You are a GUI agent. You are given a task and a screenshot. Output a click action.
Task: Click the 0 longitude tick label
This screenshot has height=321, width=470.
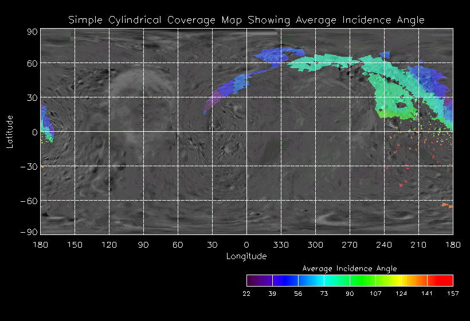(246, 245)
